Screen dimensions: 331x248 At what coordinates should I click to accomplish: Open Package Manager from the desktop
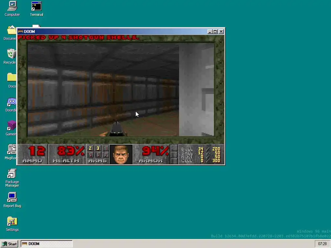tap(12, 178)
